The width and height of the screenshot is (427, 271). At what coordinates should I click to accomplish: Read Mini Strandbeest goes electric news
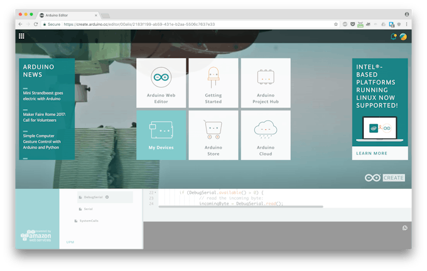(x=43, y=96)
